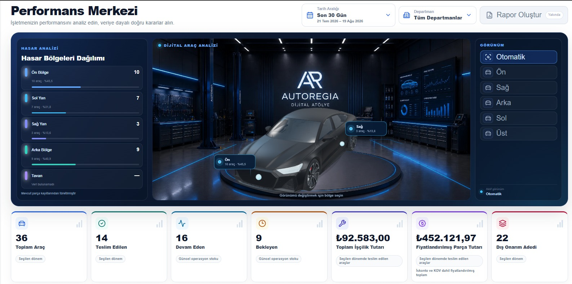Select the Arka Bölge damage row

[82, 155]
